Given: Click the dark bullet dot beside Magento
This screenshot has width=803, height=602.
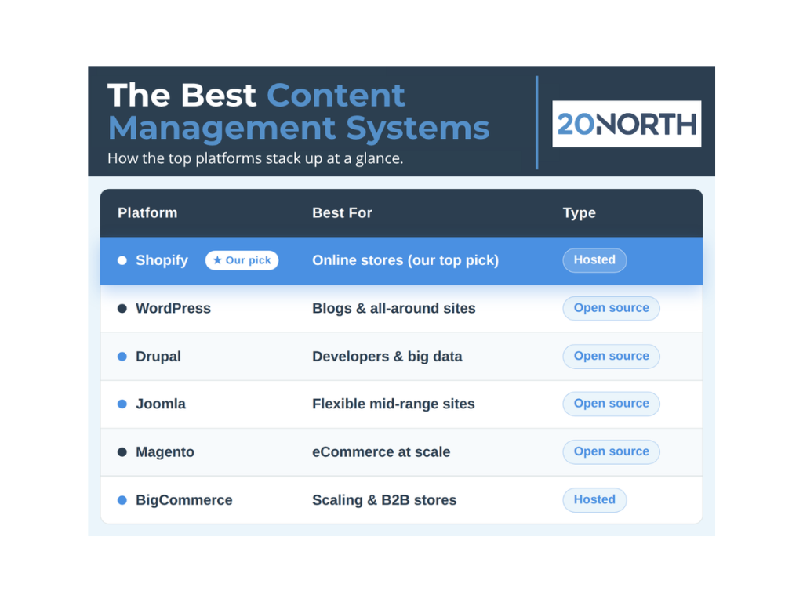Looking at the screenshot, I should [122, 452].
